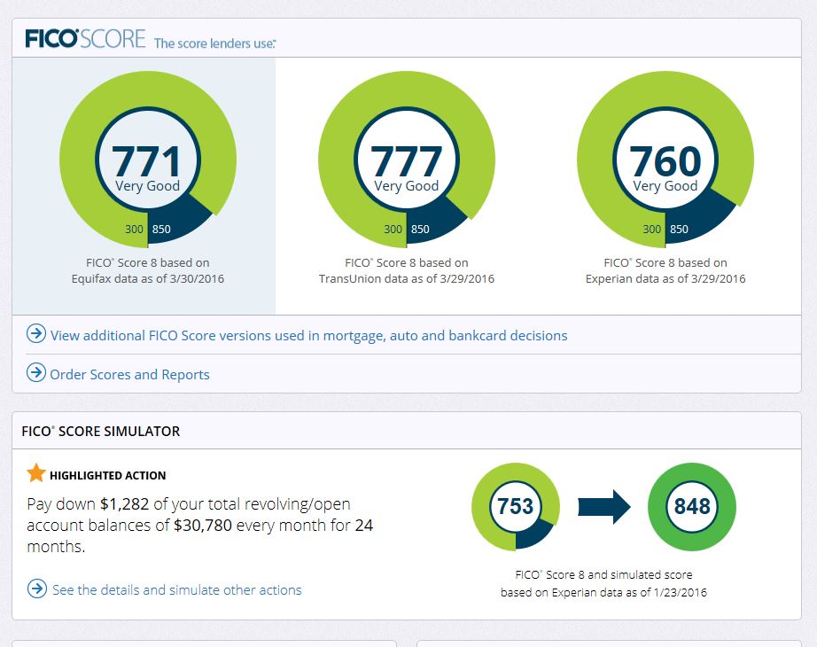The image size is (817, 647).
Task: Click arrow icon beside View additional FICO Score versions
Action: pyautogui.click(x=36, y=334)
